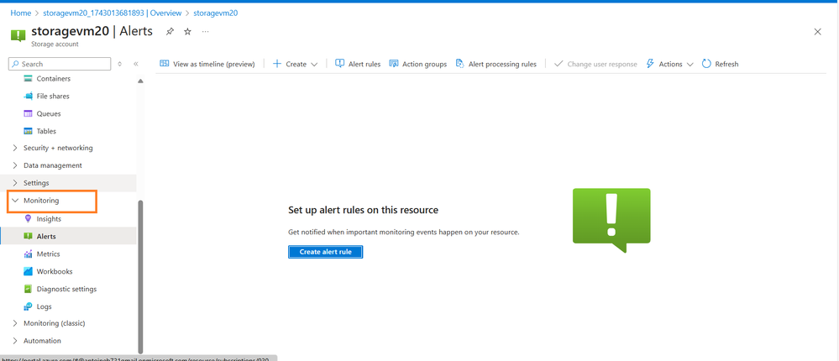Click the 'Alert processing rules' toolbar label
This screenshot has width=839, height=361.
coord(502,64)
